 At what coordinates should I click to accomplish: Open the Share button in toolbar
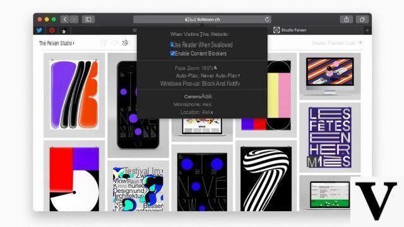tap(347, 20)
